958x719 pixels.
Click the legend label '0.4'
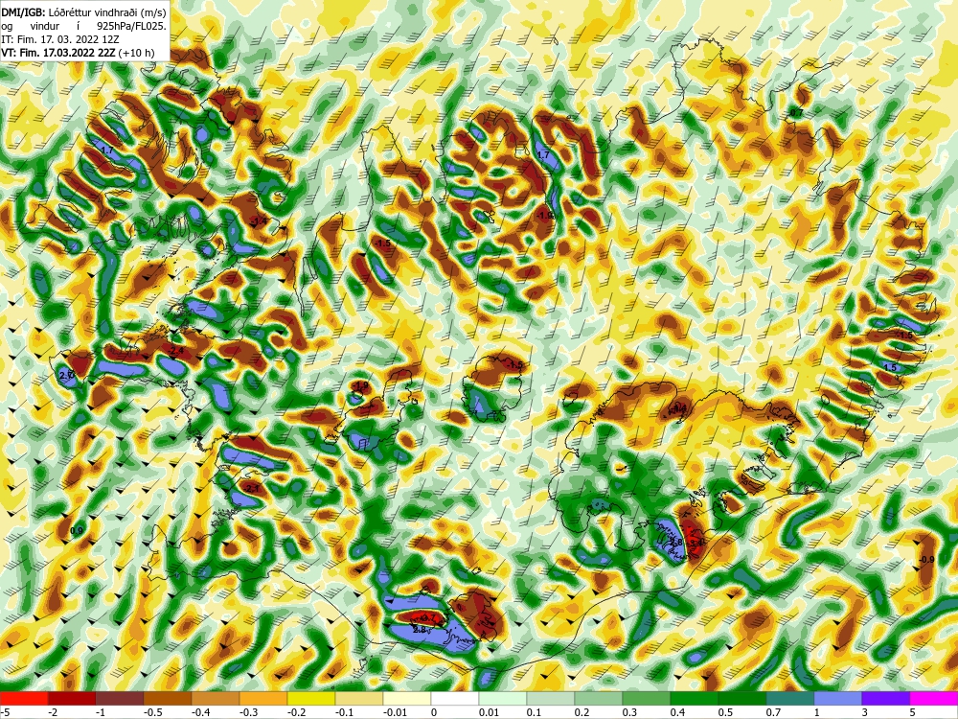coord(677,712)
